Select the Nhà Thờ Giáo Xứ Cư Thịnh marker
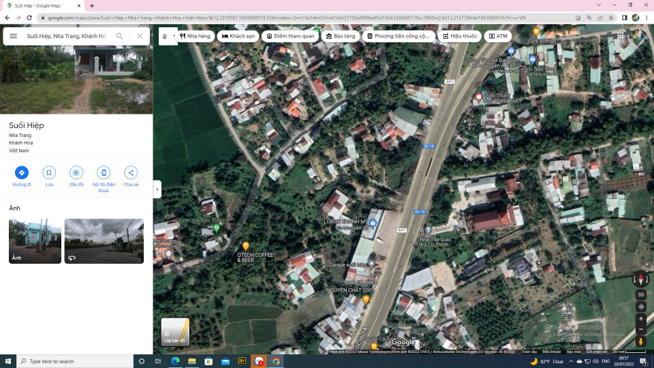The width and height of the screenshot is (654, 368). (x=428, y=230)
